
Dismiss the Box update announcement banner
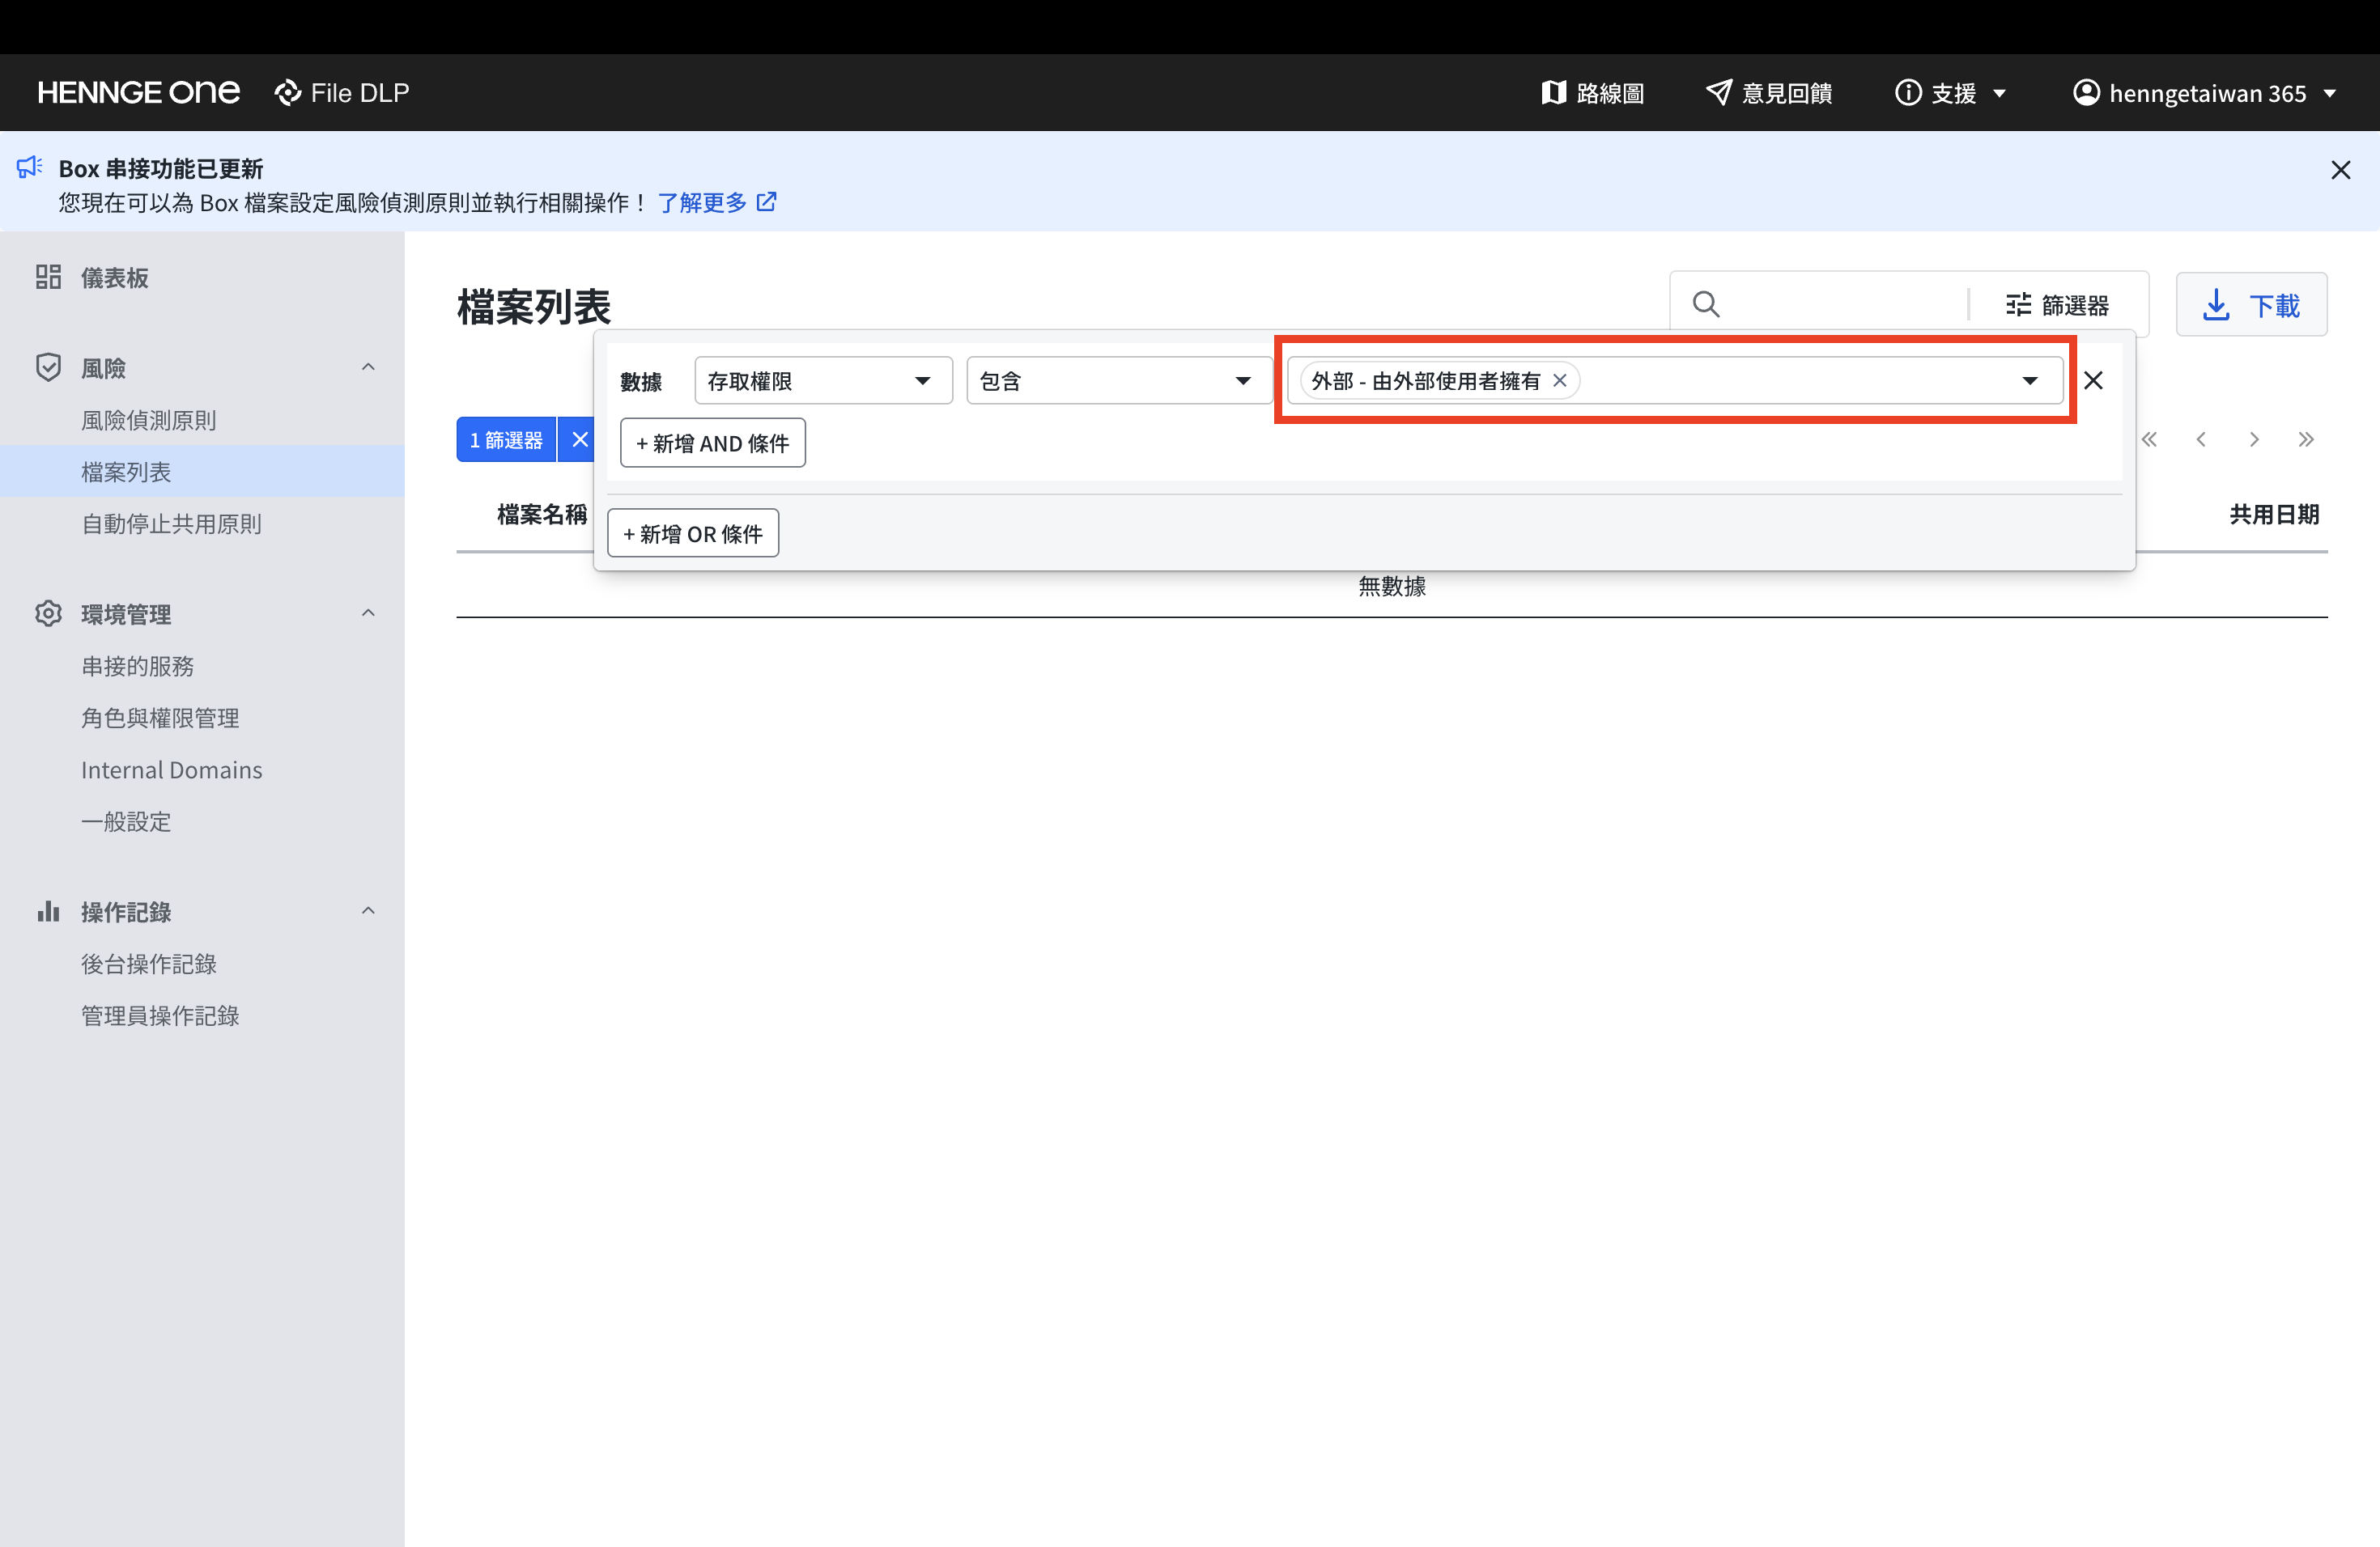[x=2340, y=170]
